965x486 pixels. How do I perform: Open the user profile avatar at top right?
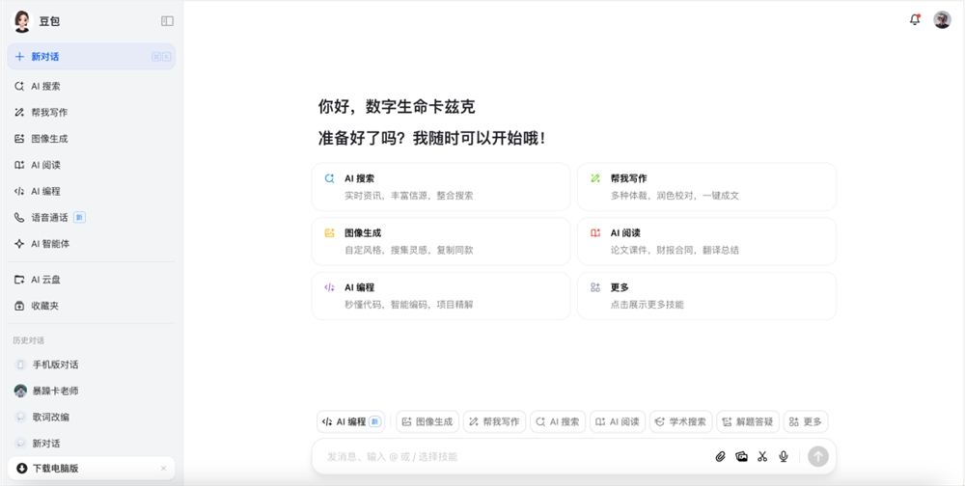point(942,19)
